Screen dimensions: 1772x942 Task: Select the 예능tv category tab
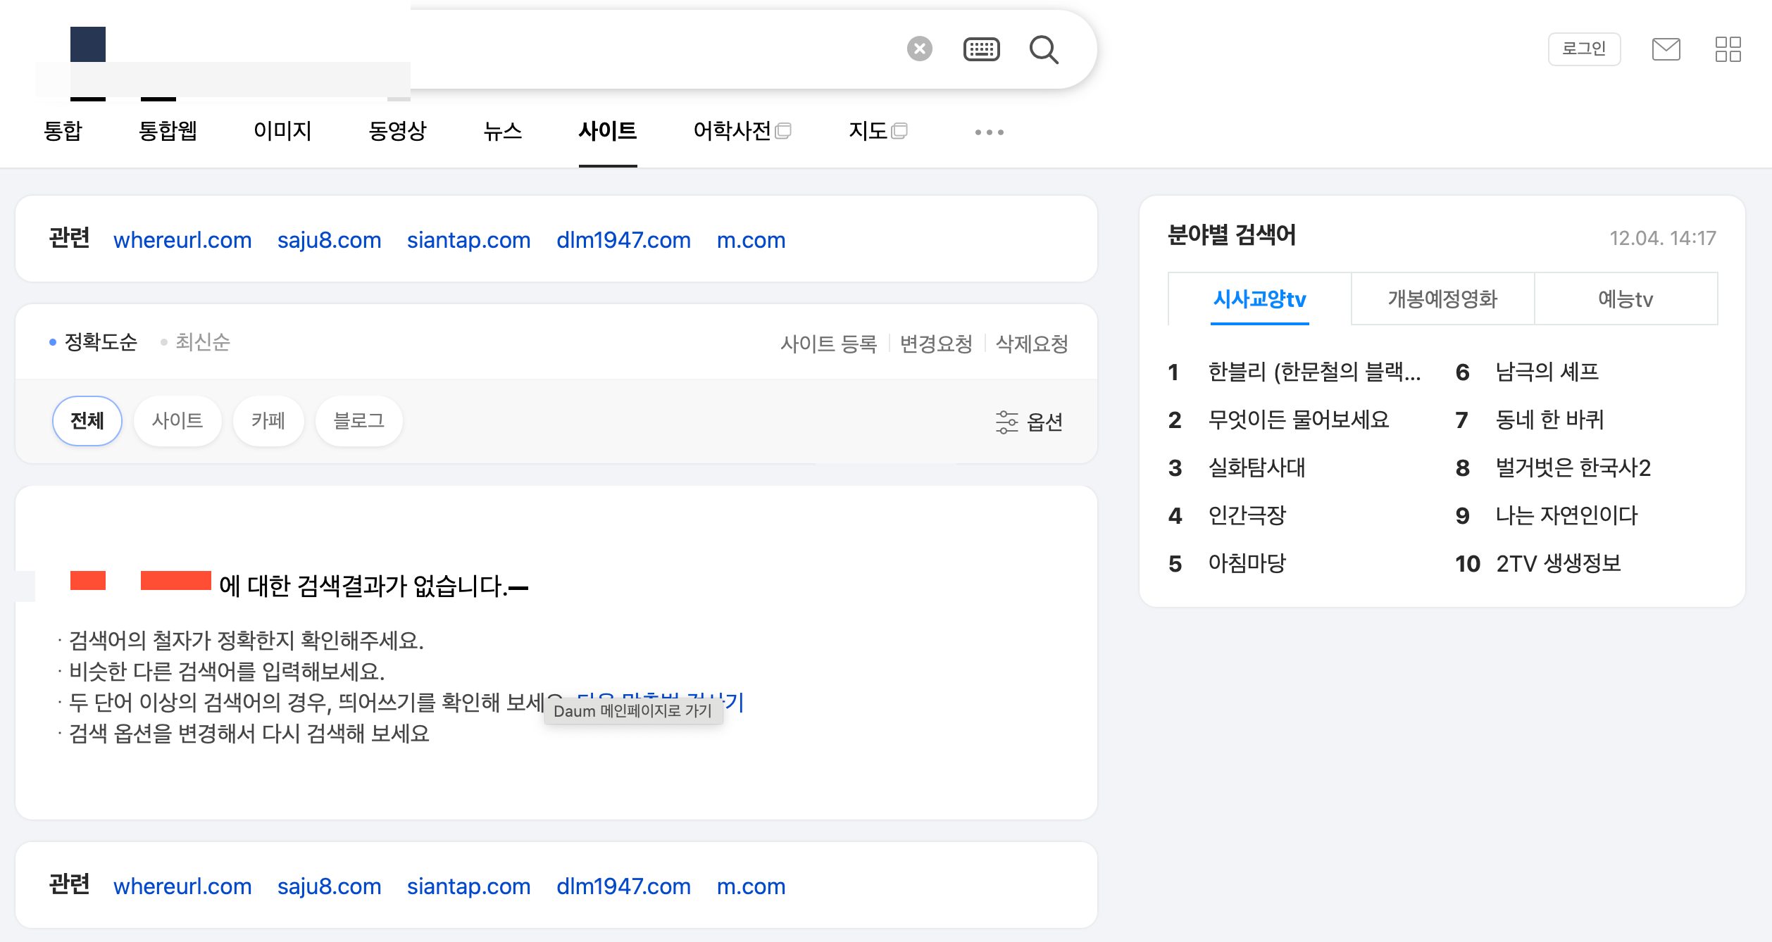[x=1626, y=299]
